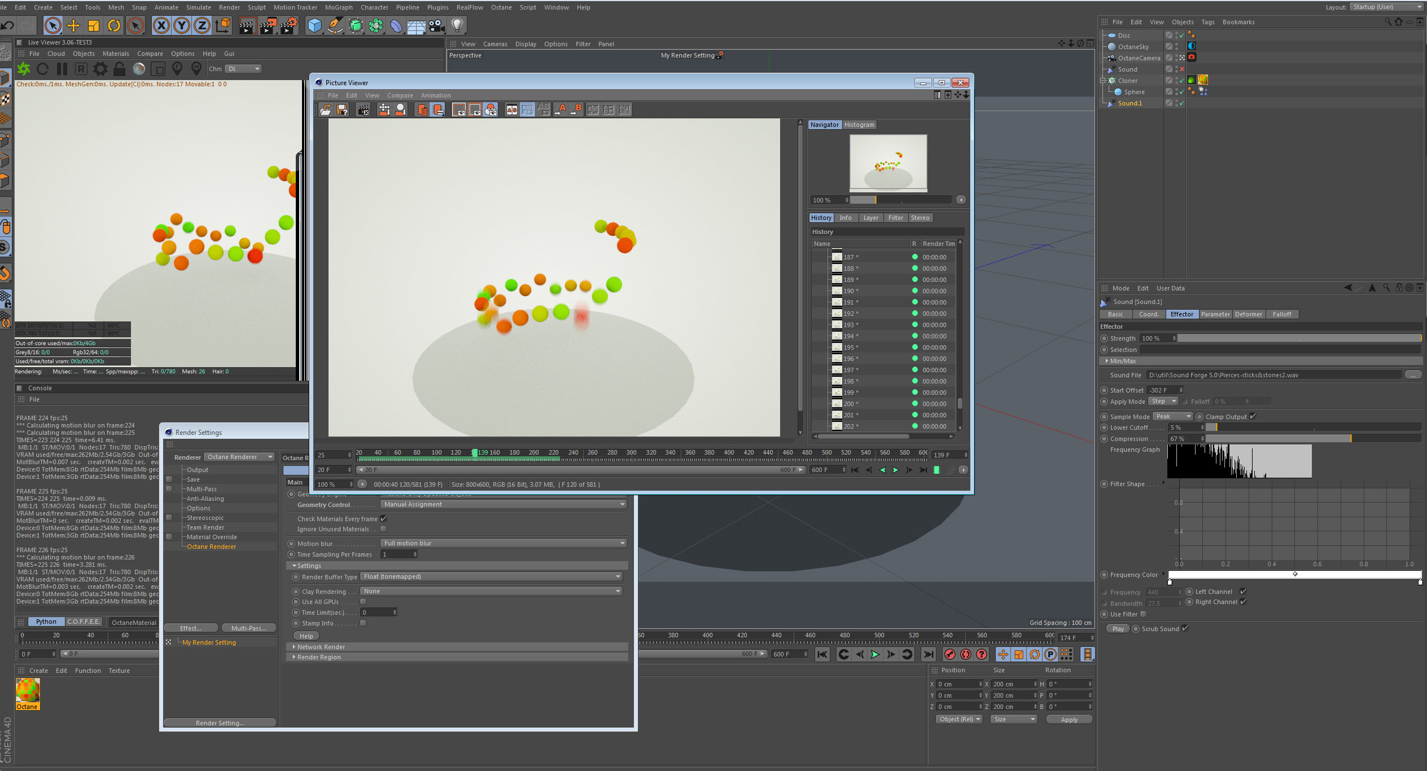
Task: Adjust the Strength slider of Sound effector
Action: 1298,338
